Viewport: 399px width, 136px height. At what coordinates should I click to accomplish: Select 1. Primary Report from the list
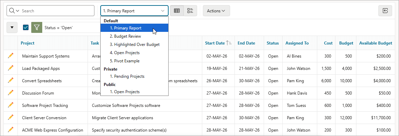click(134, 28)
